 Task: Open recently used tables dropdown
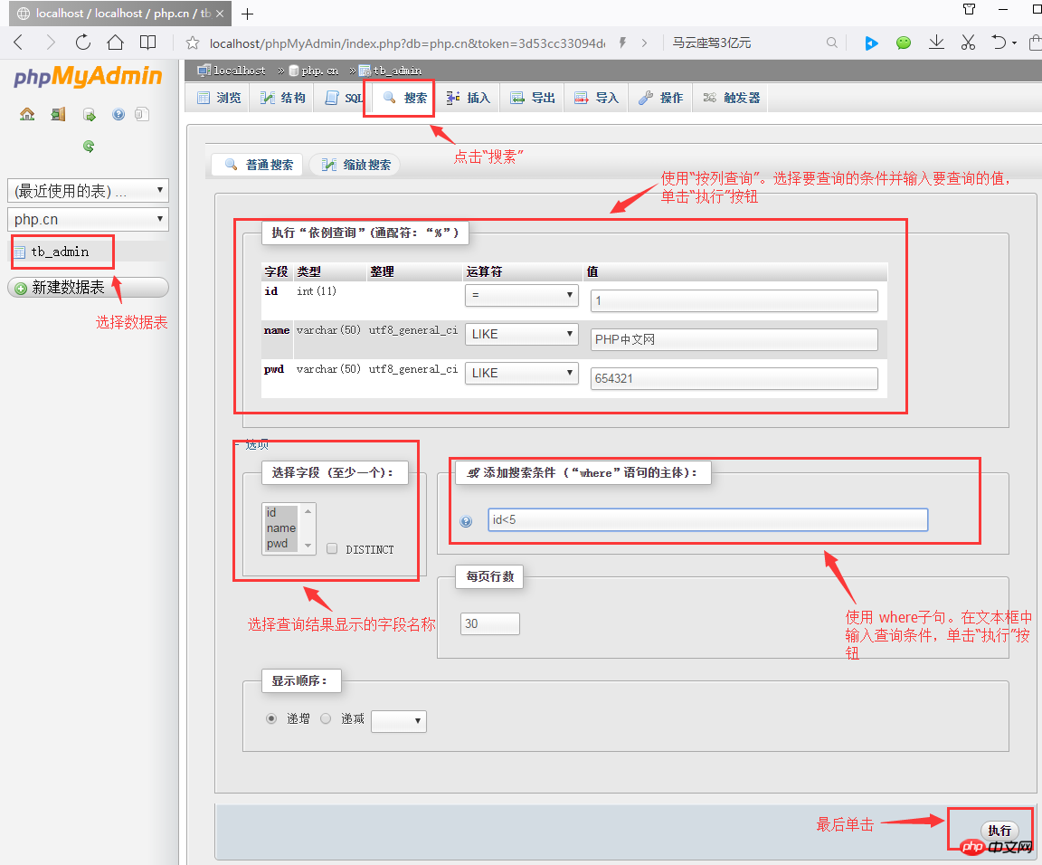(x=88, y=191)
